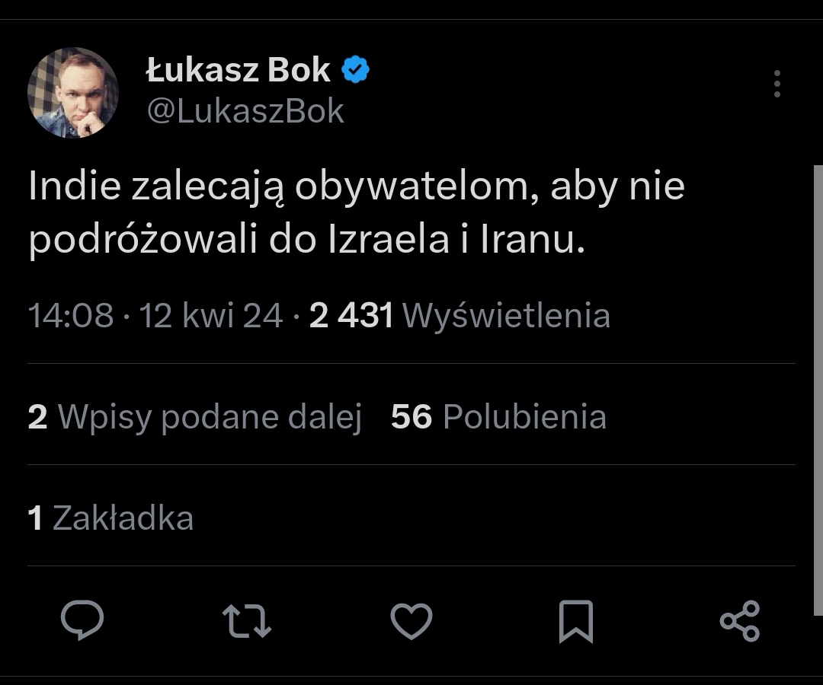Click the word 'Iranu' in the tweet
Viewport: 823px width, 685px height.
point(532,240)
